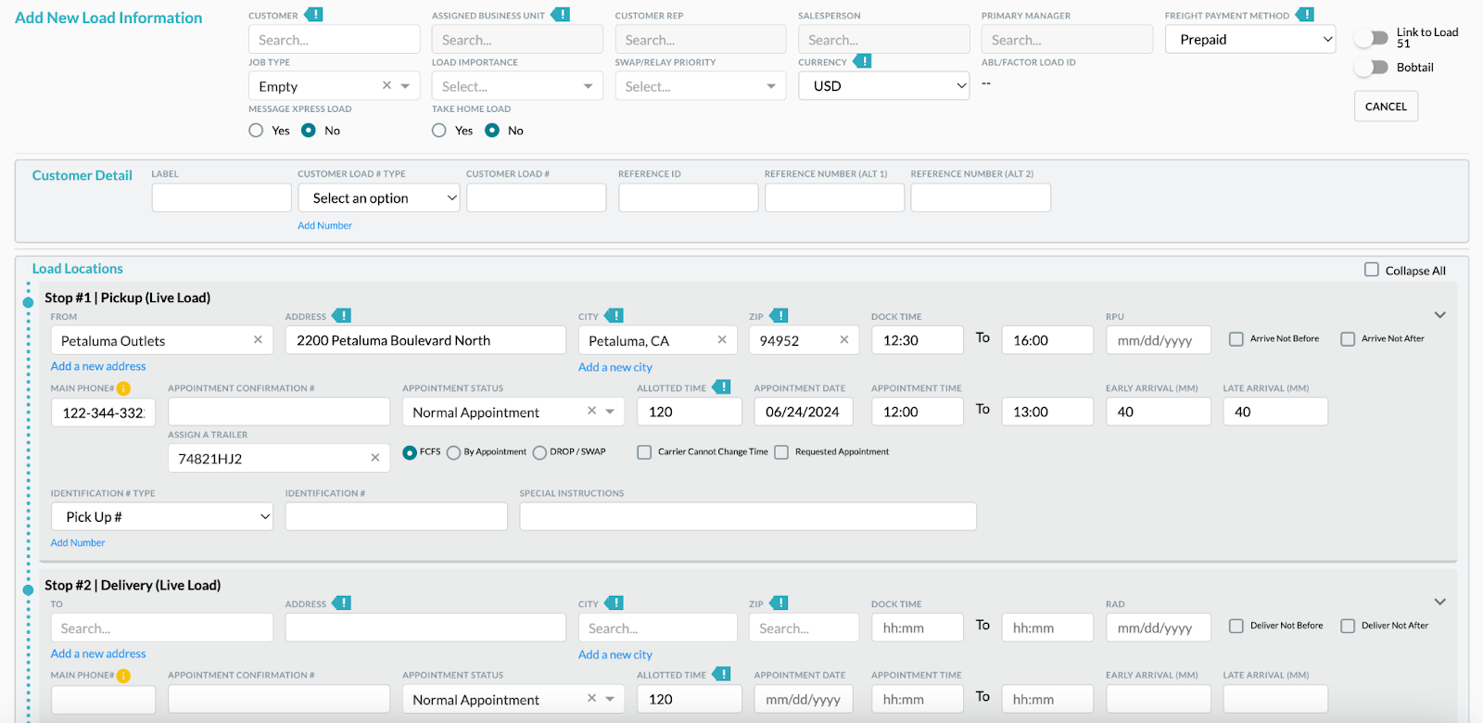
Task: Click Stop #2 Main Phone warning icon
Action: [x=123, y=677]
